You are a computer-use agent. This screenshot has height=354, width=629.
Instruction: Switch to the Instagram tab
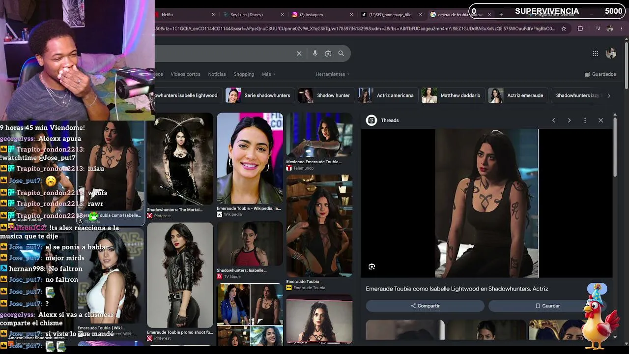point(322,15)
